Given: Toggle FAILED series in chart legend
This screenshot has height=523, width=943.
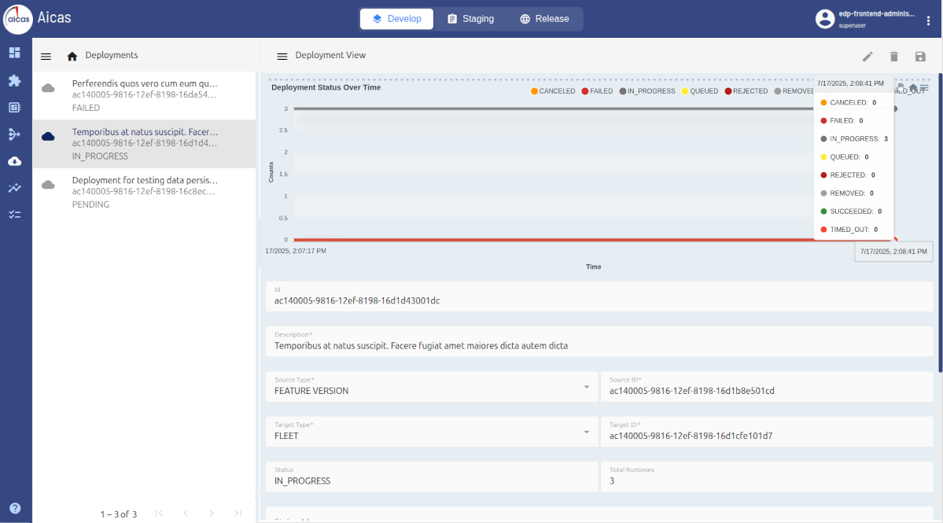Looking at the screenshot, I should 597,91.
